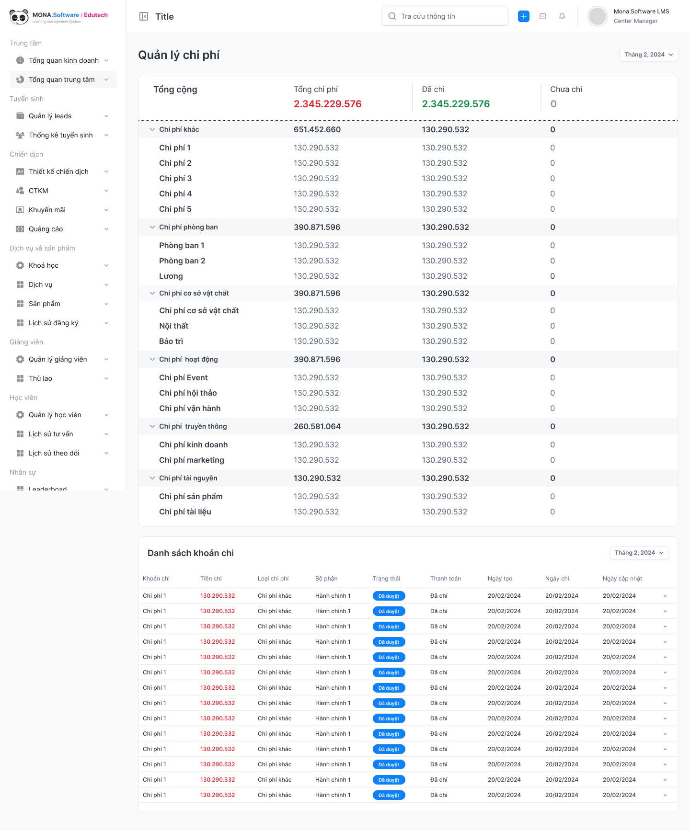The image size is (690, 831).
Task: Open the message icon in header
Action: (x=543, y=16)
